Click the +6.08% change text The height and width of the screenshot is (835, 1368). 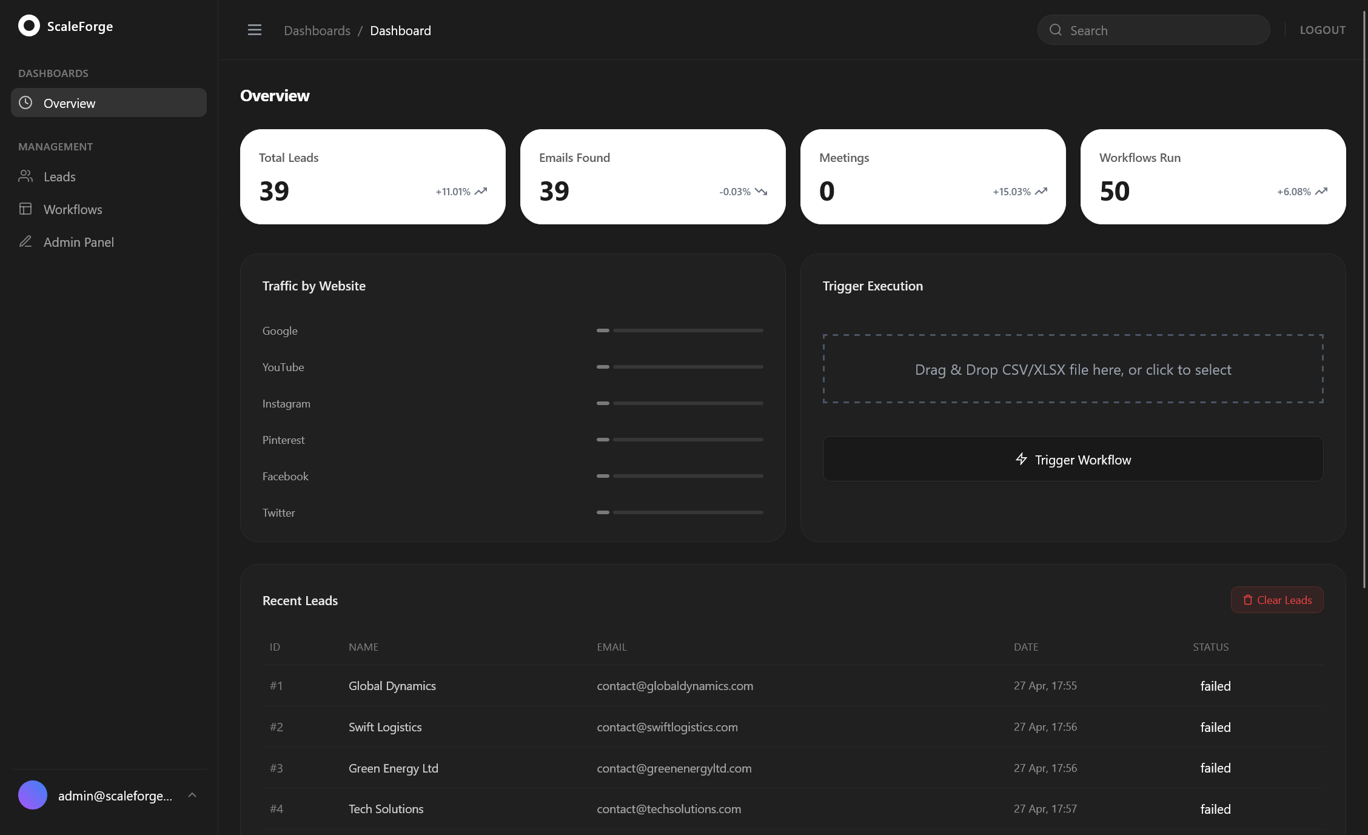pyautogui.click(x=1294, y=192)
